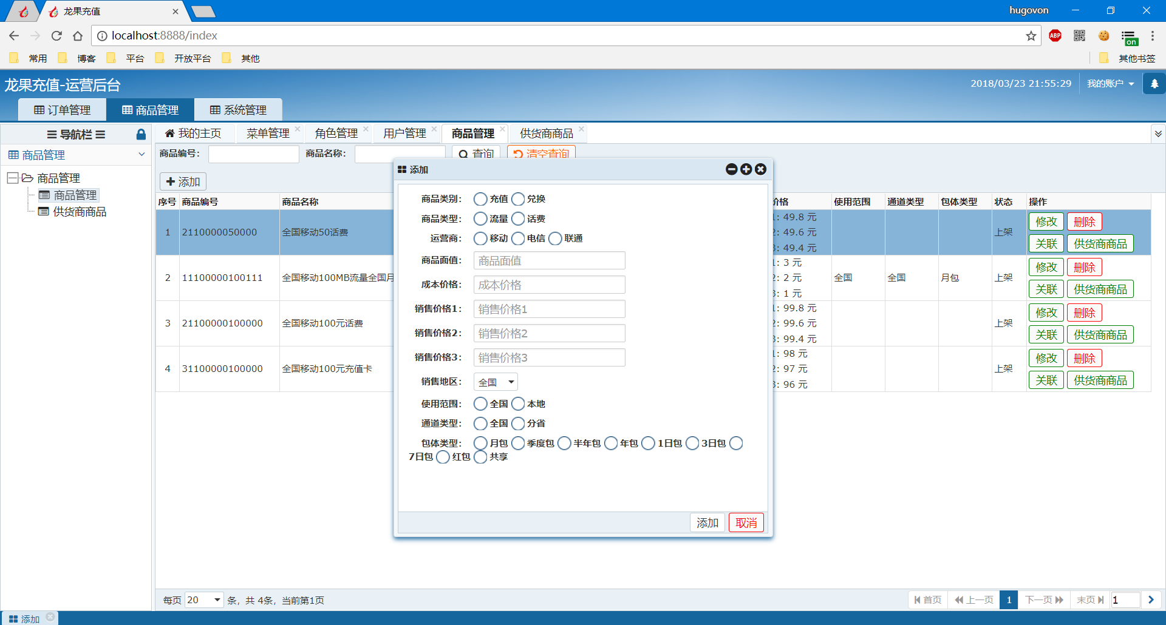
Task: Switch to 角色管理 tab
Action: [x=336, y=133]
